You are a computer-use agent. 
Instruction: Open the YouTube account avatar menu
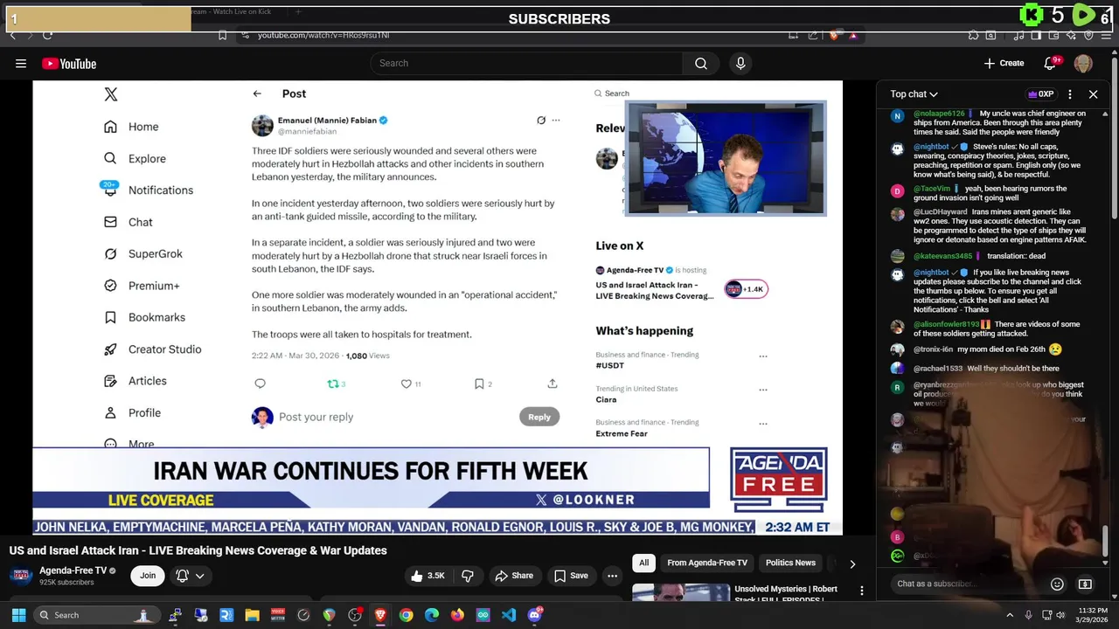coord(1083,63)
